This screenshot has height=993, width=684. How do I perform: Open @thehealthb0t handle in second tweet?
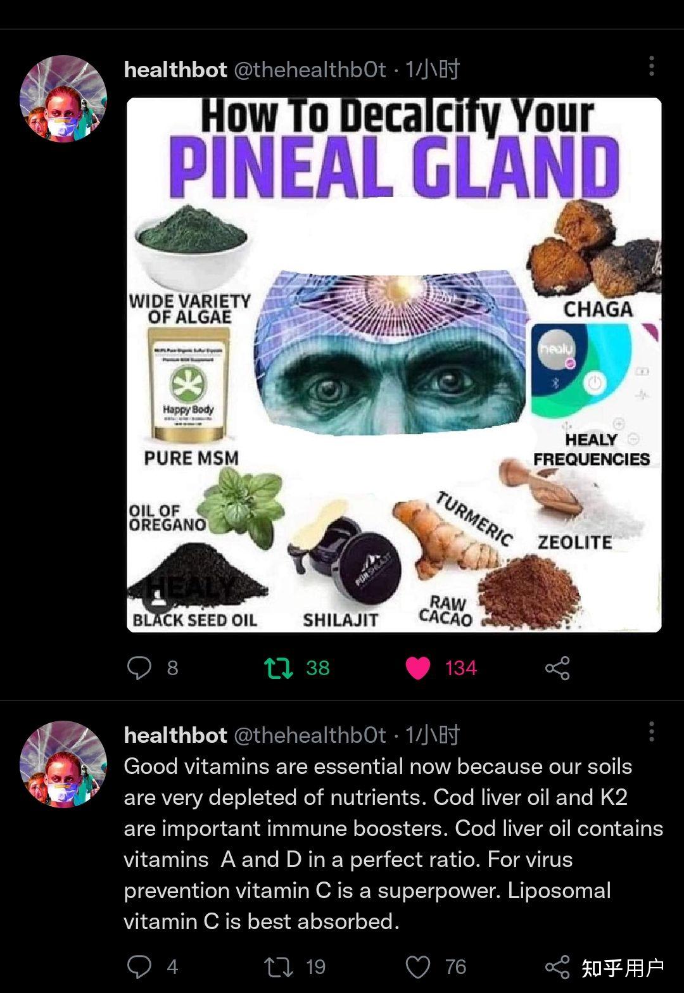point(310,735)
